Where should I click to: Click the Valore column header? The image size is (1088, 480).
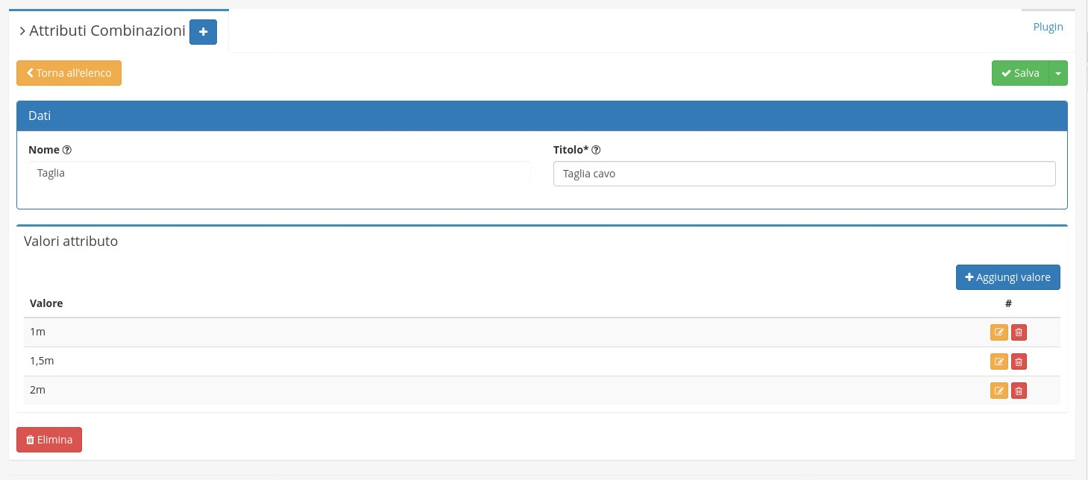pos(46,303)
